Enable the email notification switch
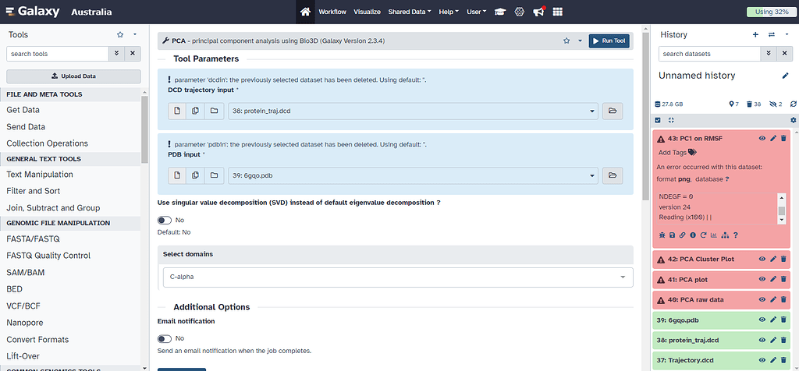This screenshot has width=799, height=371. point(165,338)
